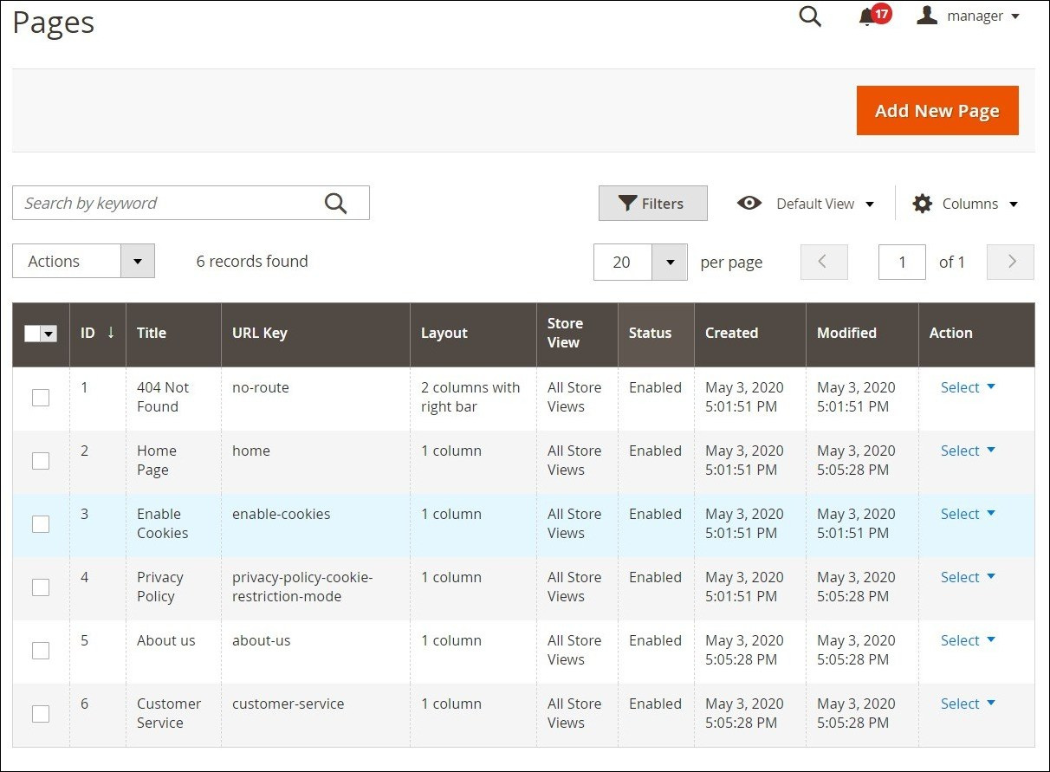Viewport: 1050px width, 772px height.
Task: Click the per page value 20 field
Action: pos(622,262)
